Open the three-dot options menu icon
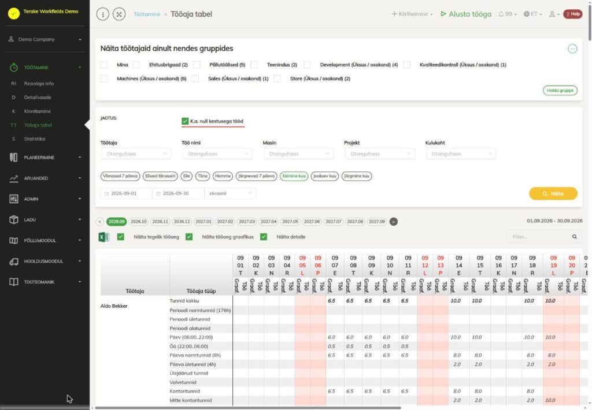 103,14
